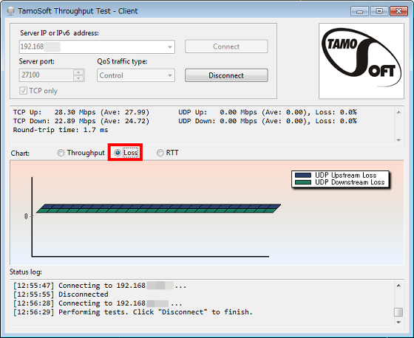Open the Server IP address dropdown
This screenshot has width=414, height=338.
[170, 47]
